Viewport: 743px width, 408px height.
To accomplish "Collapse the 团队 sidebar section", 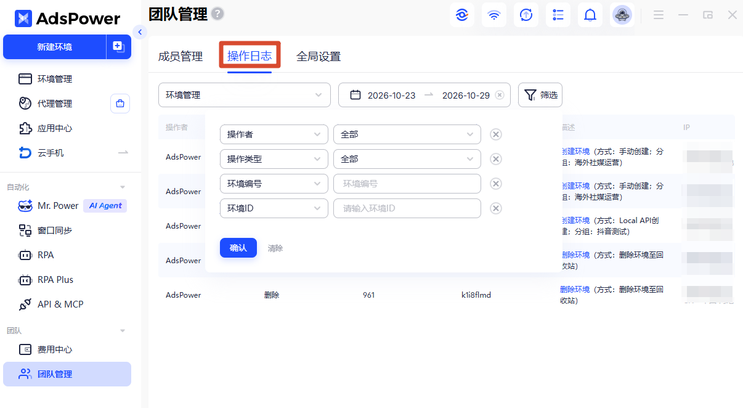I will [x=122, y=331].
